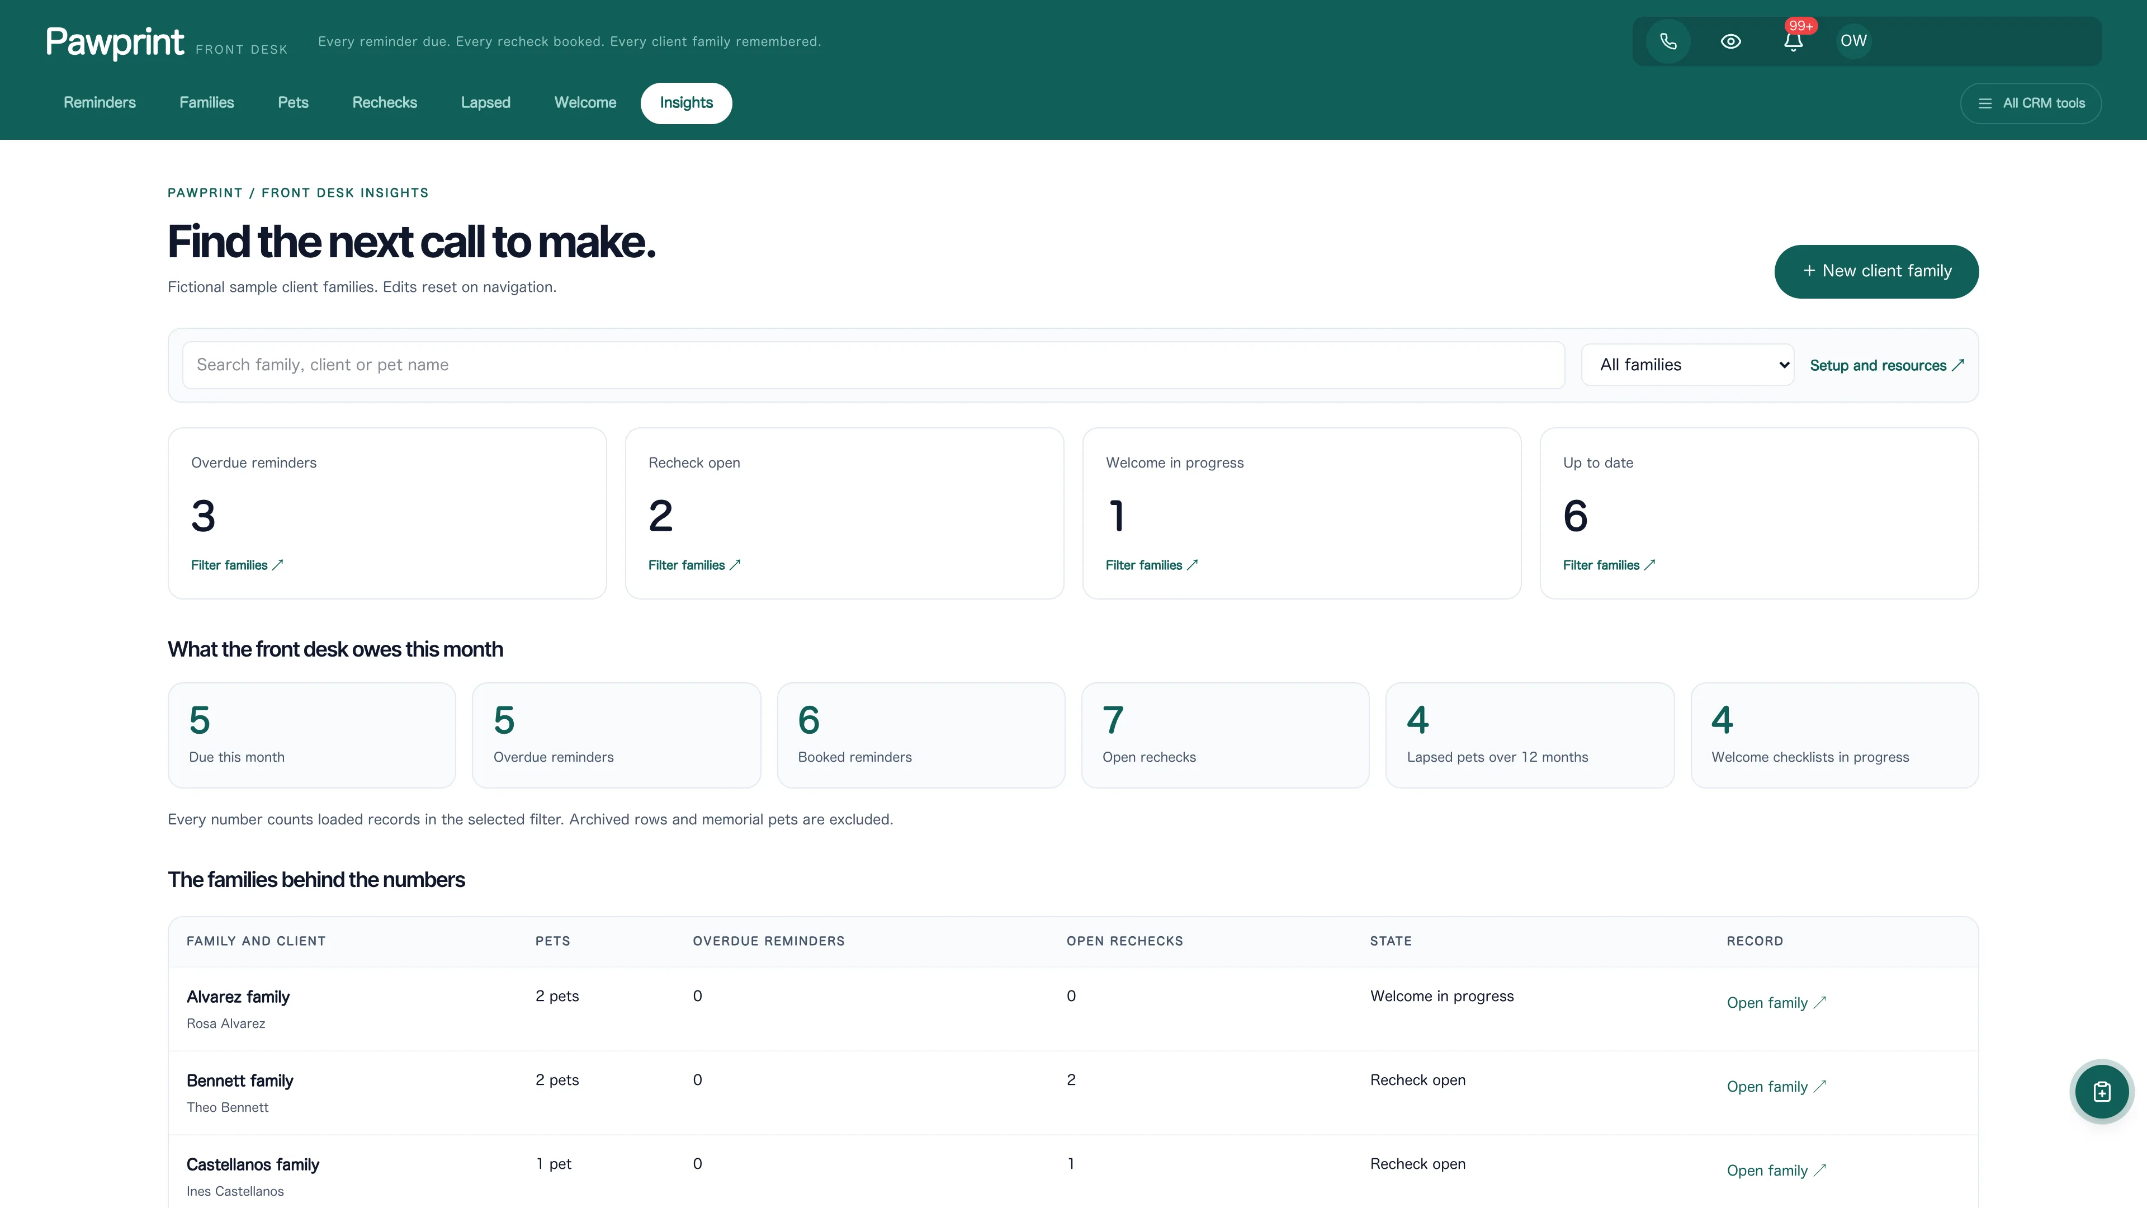The height and width of the screenshot is (1208, 2147).
Task: Click the Due this month card
Action: pyautogui.click(x=312, y=735)
